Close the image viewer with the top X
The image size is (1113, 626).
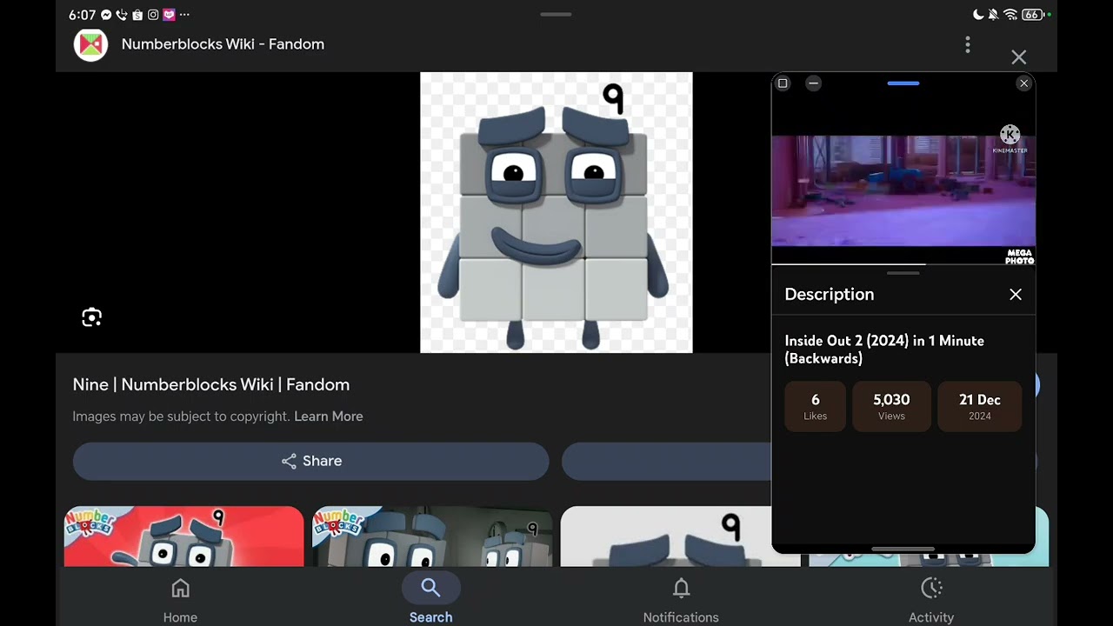pos(1019,57)
